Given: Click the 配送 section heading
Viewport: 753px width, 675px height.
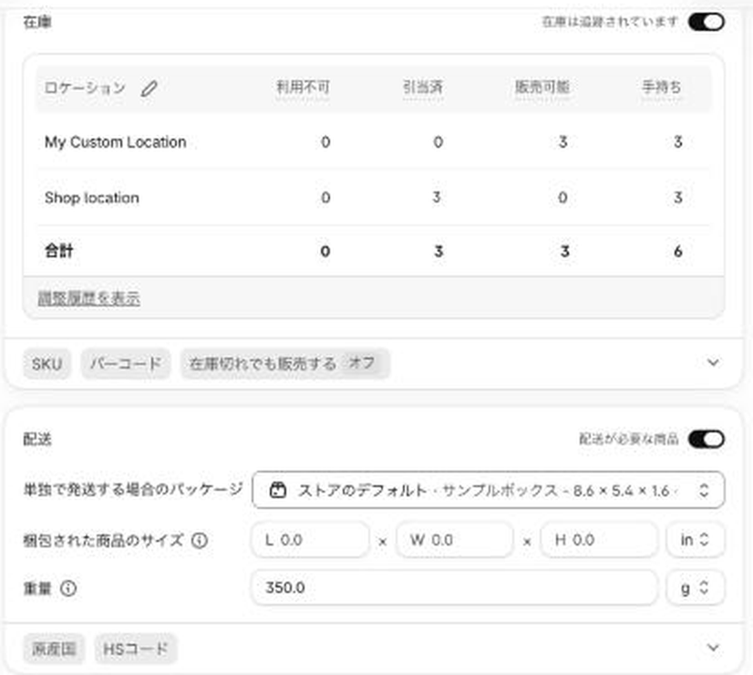Looking at the screenshot, I should point(37,439).
